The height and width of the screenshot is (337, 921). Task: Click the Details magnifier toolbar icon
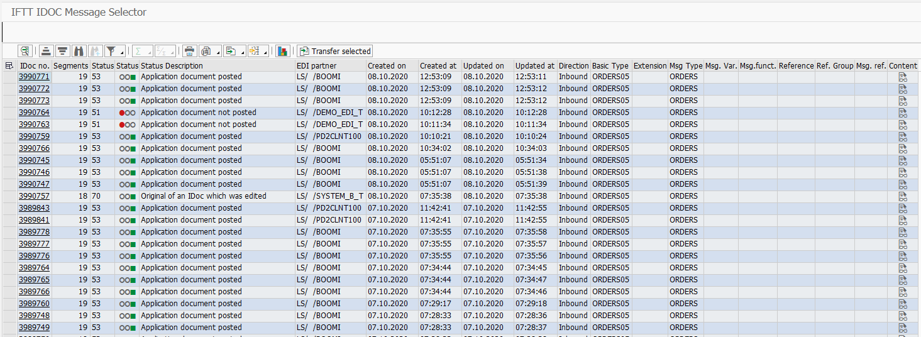25,51
